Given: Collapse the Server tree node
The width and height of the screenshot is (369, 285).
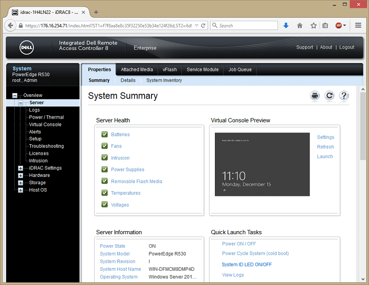Looking at the screenshot, I should tap(21, 103).
